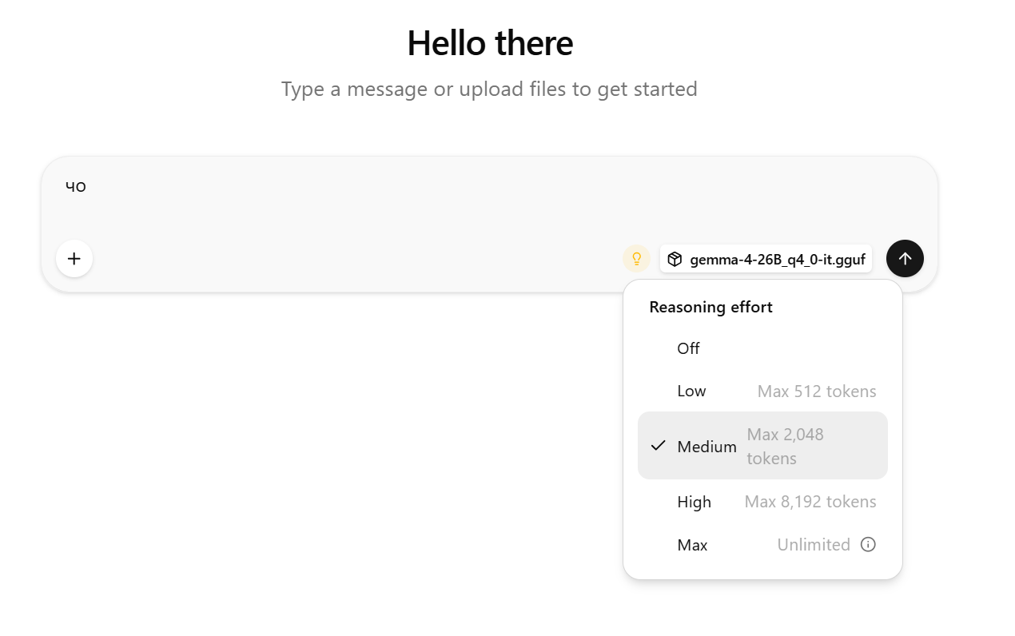Select High reasoning effort
The image size is (1015, 636).
pos(762,502)
